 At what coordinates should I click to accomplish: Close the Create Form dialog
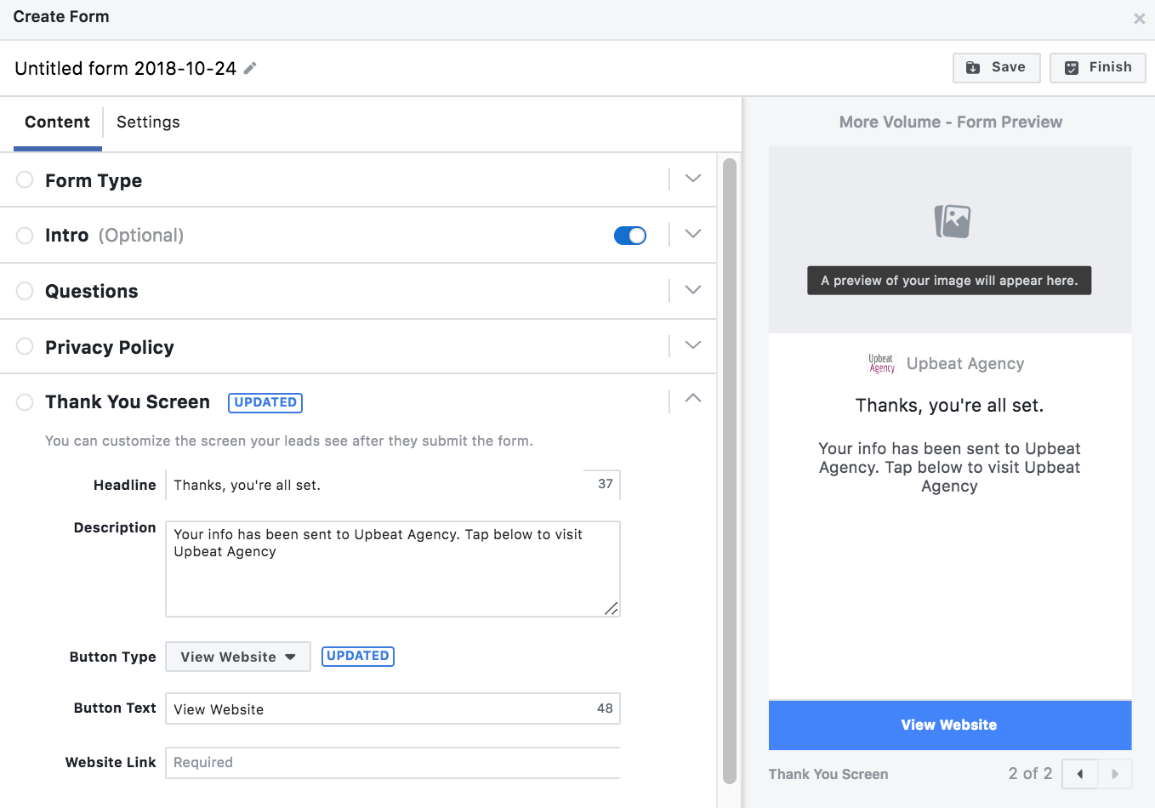tap(1139, 19)
